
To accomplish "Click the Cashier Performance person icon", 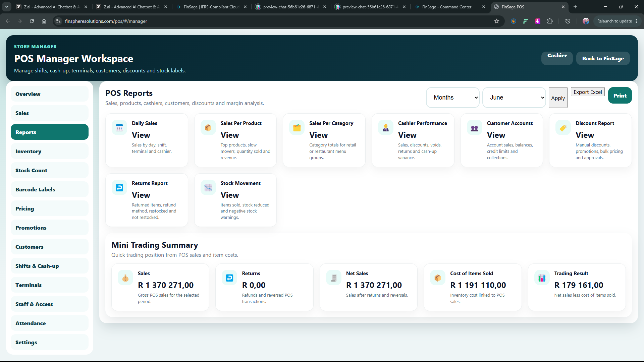I will point(386,128).
